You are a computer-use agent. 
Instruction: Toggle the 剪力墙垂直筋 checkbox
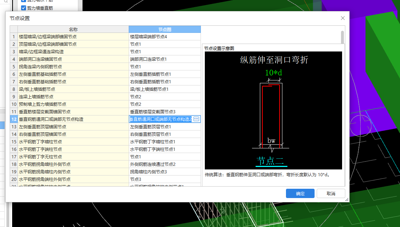[24, 8]
